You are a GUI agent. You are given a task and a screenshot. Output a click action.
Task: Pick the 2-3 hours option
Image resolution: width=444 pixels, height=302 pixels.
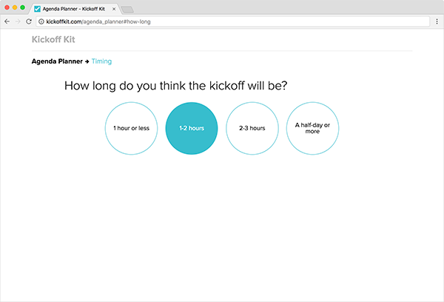pyautogui.click(x=252, y=128)
